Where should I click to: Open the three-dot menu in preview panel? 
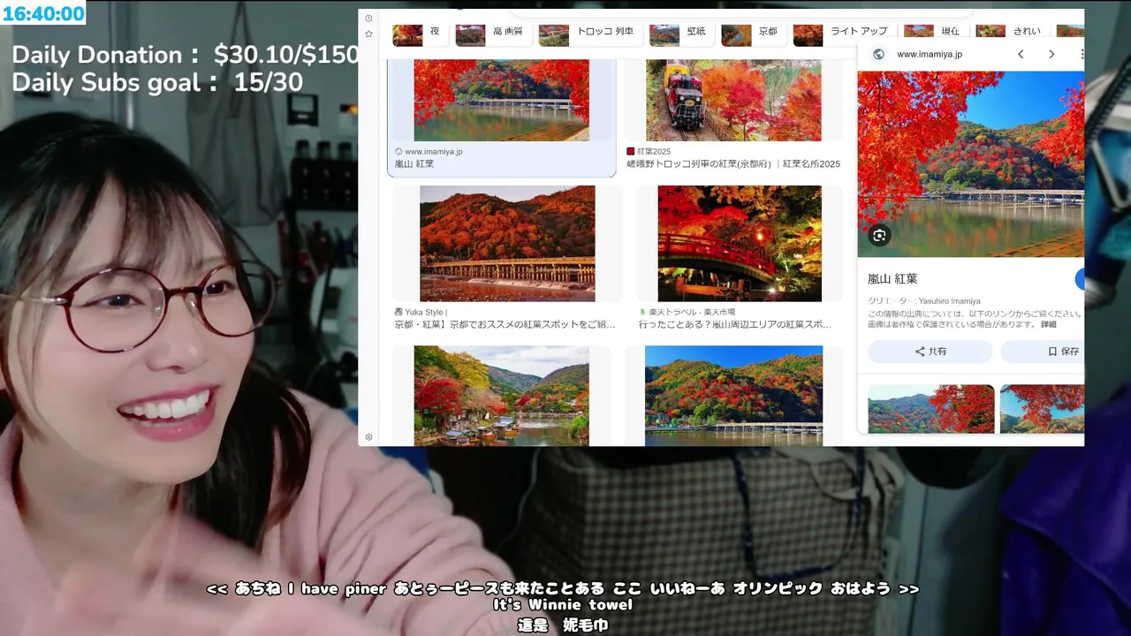pyautogui.click(x=1082, y=54)
